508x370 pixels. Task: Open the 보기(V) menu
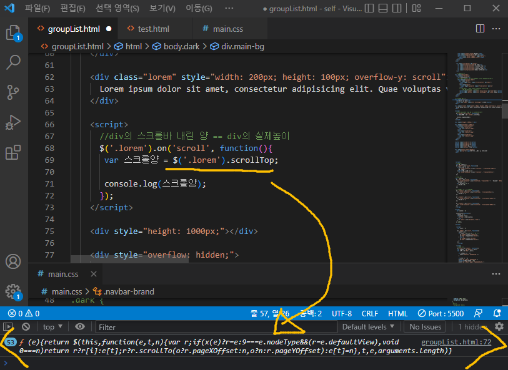162,8
